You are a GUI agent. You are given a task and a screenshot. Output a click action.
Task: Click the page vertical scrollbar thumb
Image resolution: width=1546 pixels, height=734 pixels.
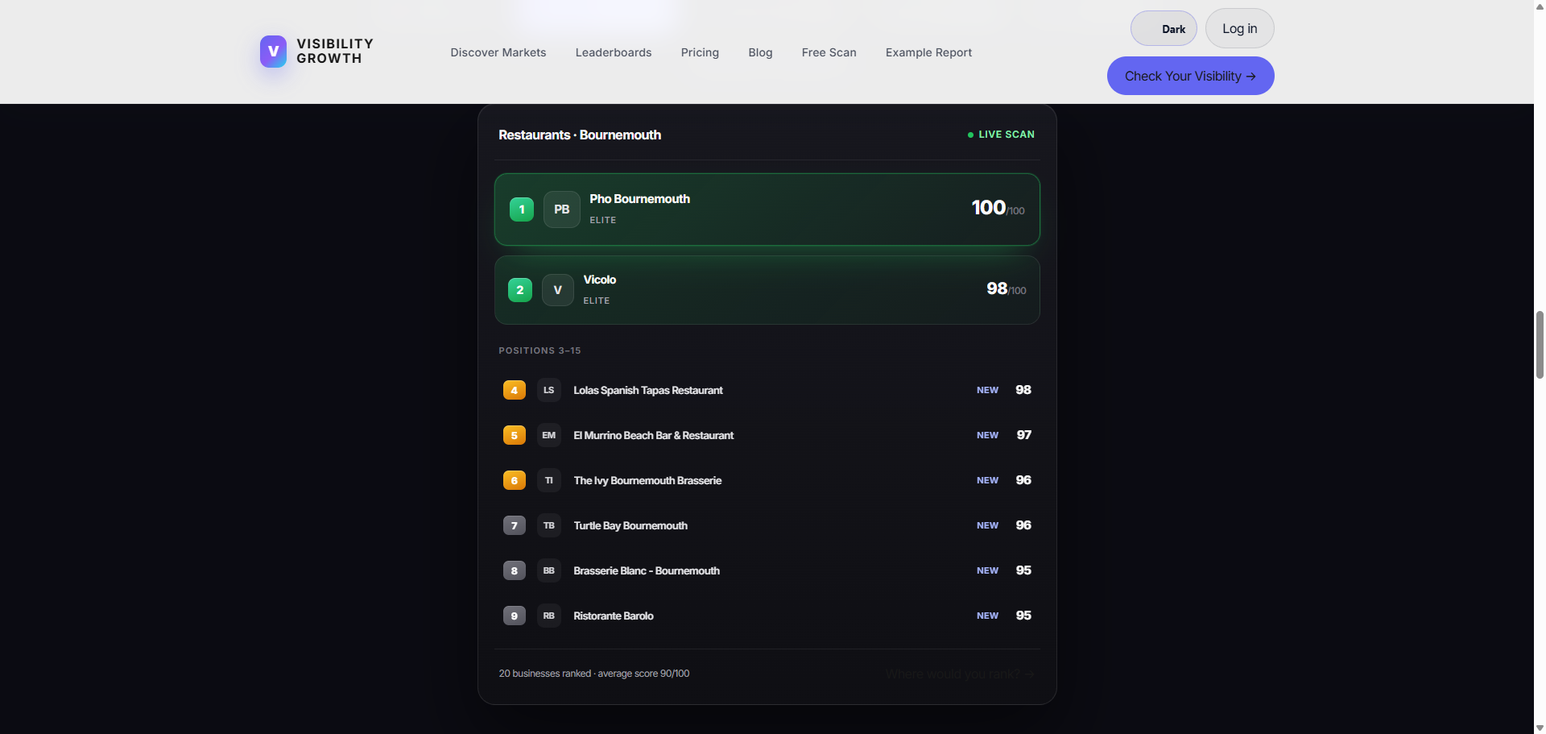(x=1540, y=344)
